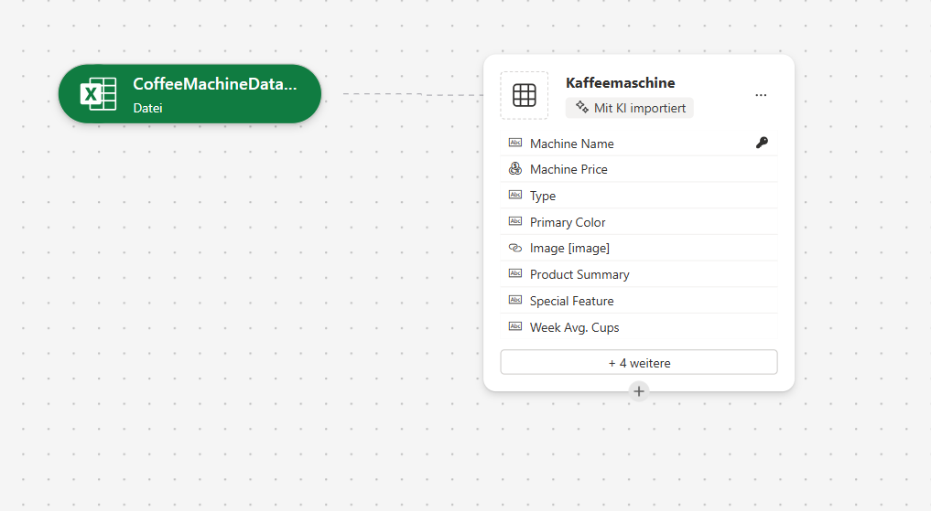The width and height of the screenshot is (931, 511).
Task: Open the Kaffeemaschine three-dots menu
Action: pyautogui.click(x=761, y=95)
